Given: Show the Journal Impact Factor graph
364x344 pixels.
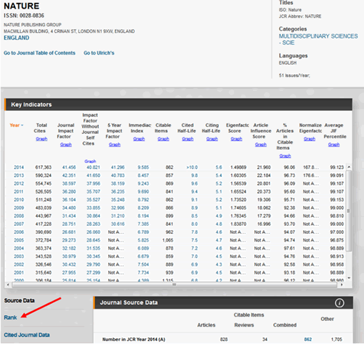Looking at the screenshot, I should point(66,145).
